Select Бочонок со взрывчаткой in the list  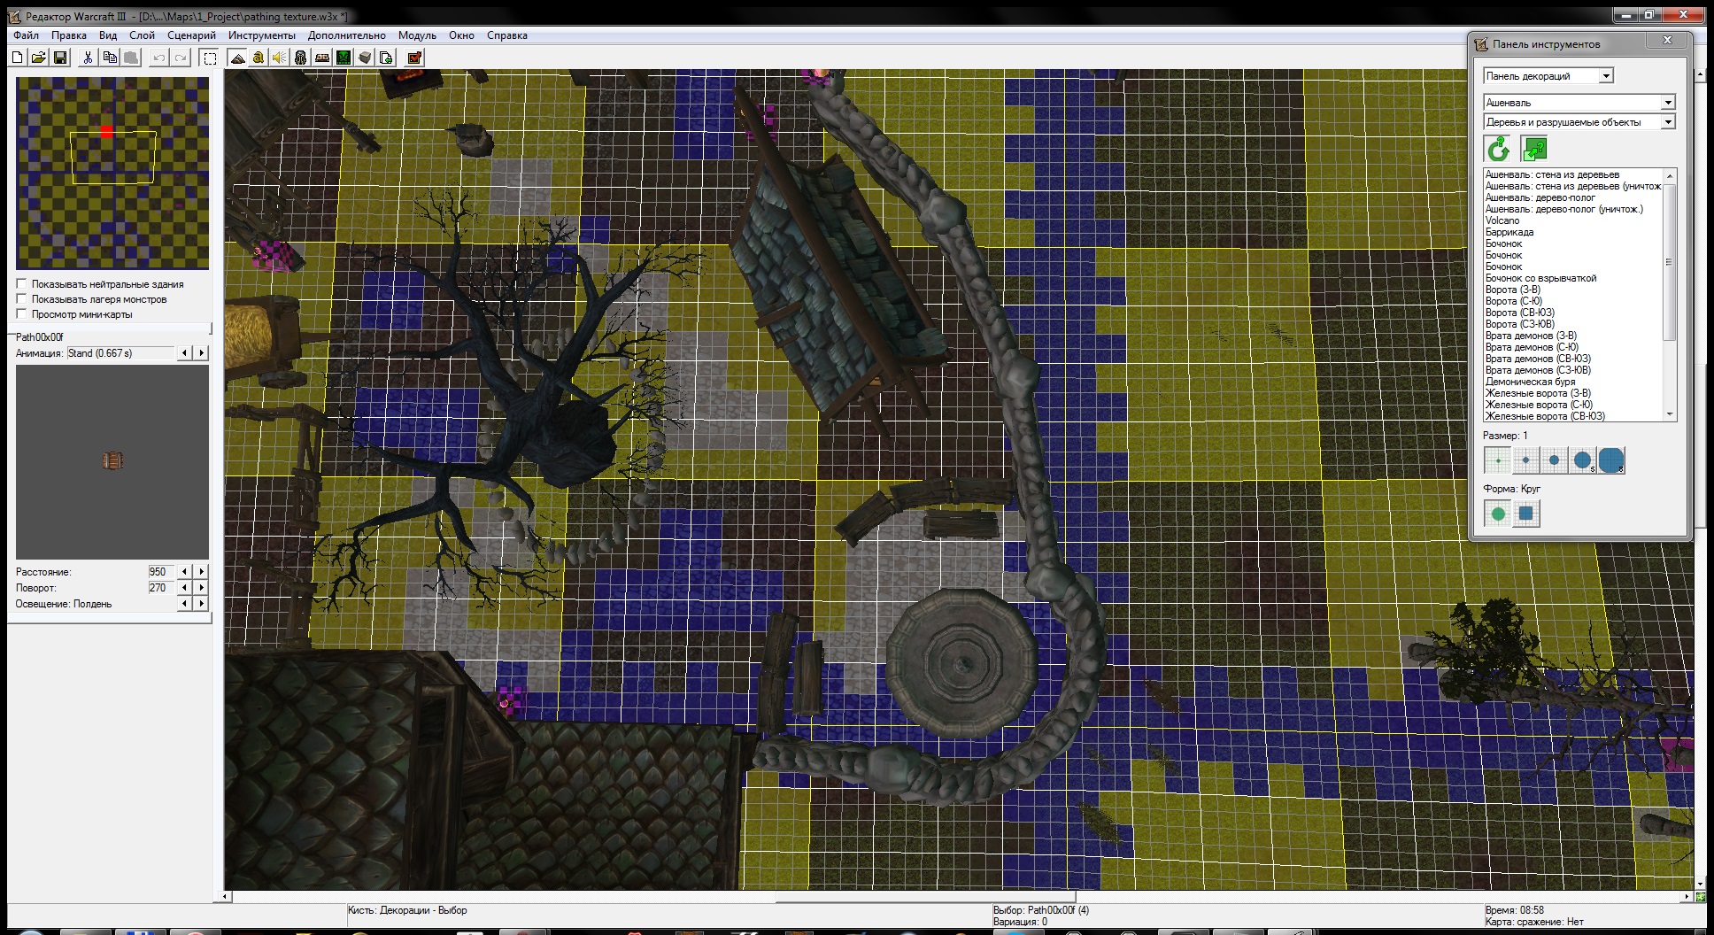[x=1540, y=278]
